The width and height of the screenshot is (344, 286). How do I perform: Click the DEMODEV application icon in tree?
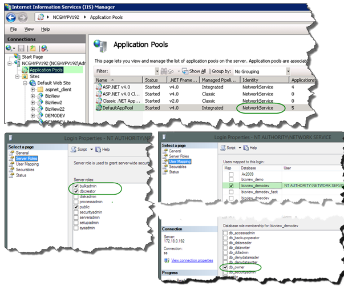coord(40,115)
